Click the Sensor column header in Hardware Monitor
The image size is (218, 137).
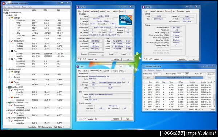click(17, 10)
